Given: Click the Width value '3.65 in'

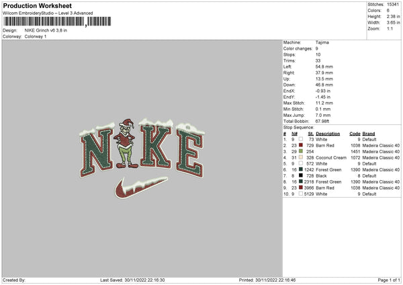Looking at the screenshot, I should 393,23.
